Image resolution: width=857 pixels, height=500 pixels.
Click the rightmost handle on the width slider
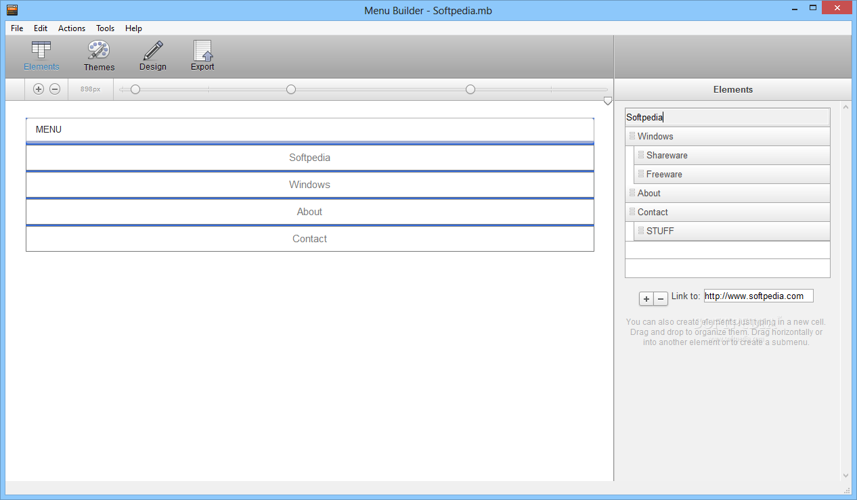point(470,89)
